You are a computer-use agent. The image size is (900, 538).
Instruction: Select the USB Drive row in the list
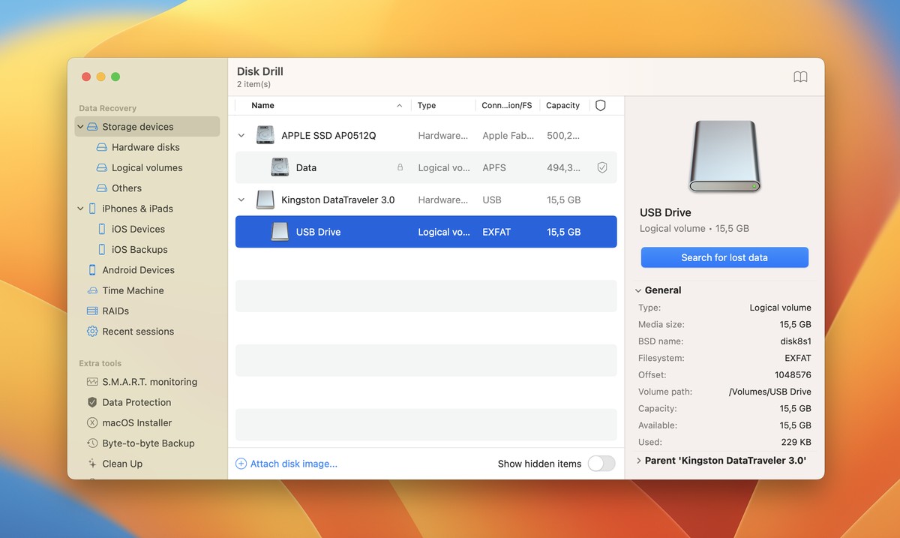(426, 232)
